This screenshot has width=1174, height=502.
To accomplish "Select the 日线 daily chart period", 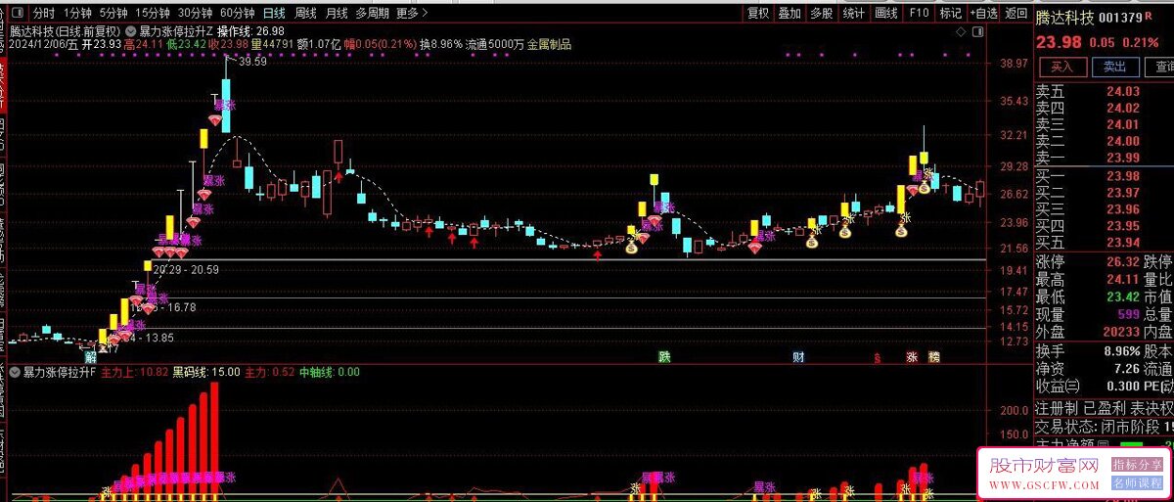I will [x=275, y=13].
